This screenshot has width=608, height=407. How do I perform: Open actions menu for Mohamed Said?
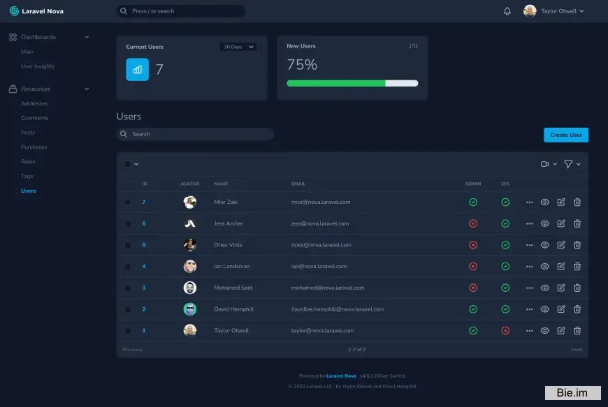[529, 288]
